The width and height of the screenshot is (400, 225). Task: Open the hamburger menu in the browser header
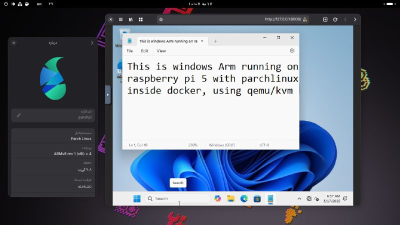coord(120,19)
